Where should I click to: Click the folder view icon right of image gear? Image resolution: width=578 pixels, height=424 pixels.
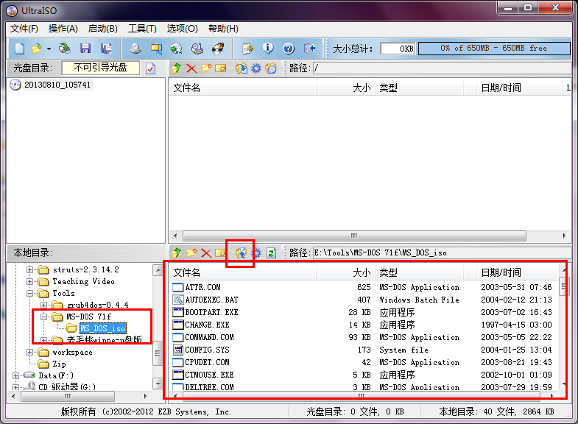coord(270,68)
